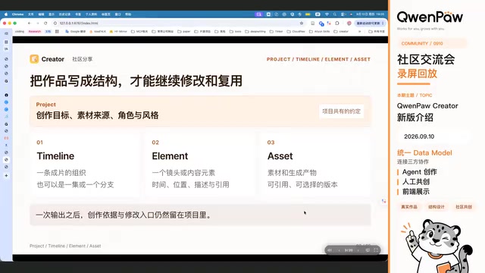Reload the page with refresh icon
The image size is (485, 273).
[45, 24]
